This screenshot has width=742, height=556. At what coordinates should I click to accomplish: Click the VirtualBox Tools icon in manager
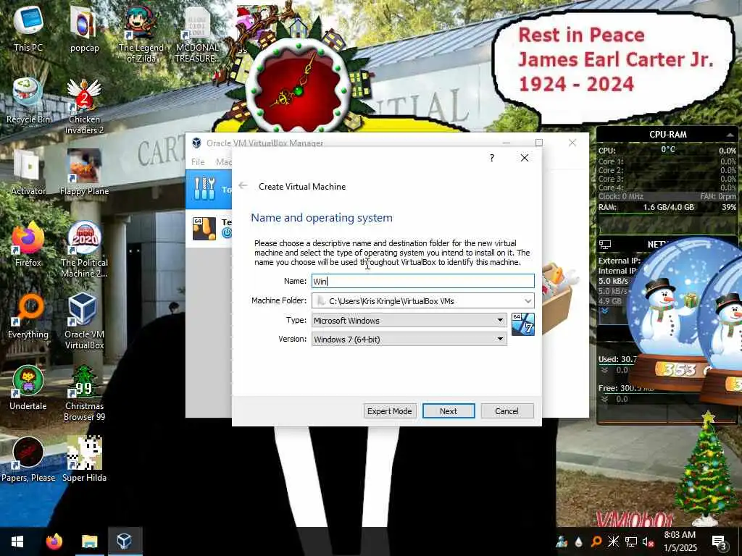coord(204,189)
